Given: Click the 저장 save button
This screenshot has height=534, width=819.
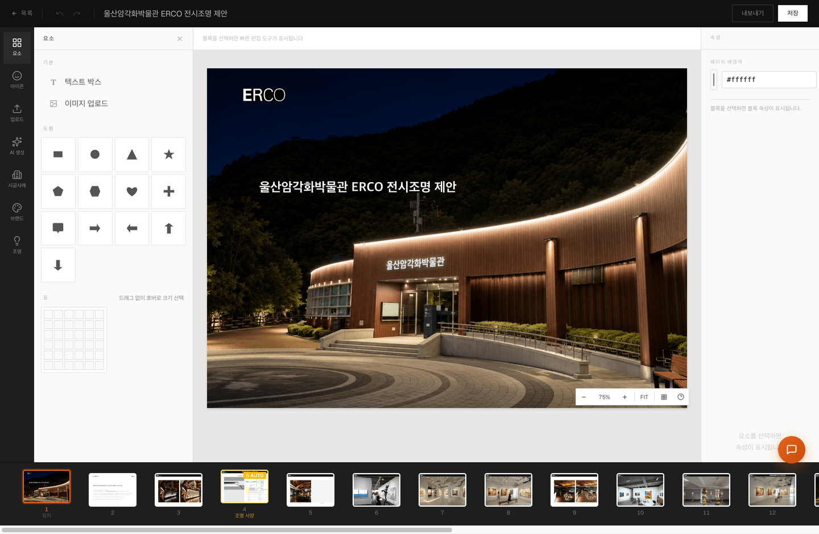Looking at the screenshot, I should [793, 13].
